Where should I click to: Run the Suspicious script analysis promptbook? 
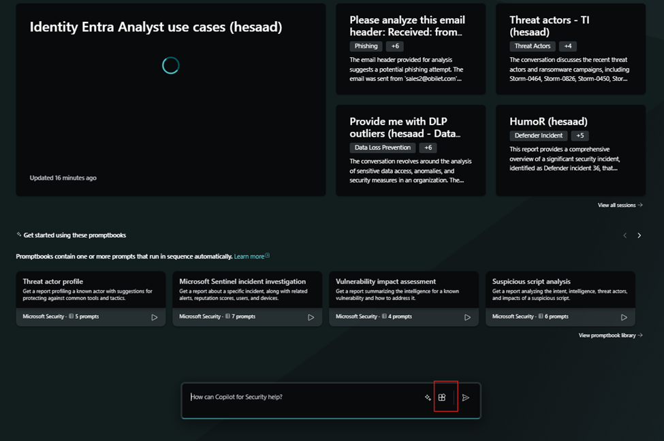click(x=624, y=317)
